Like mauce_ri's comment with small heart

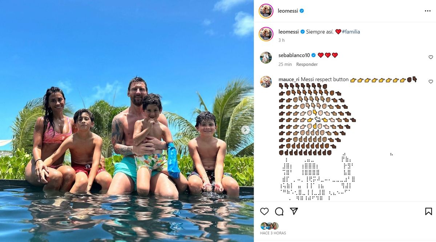click(x=431, y=82)
